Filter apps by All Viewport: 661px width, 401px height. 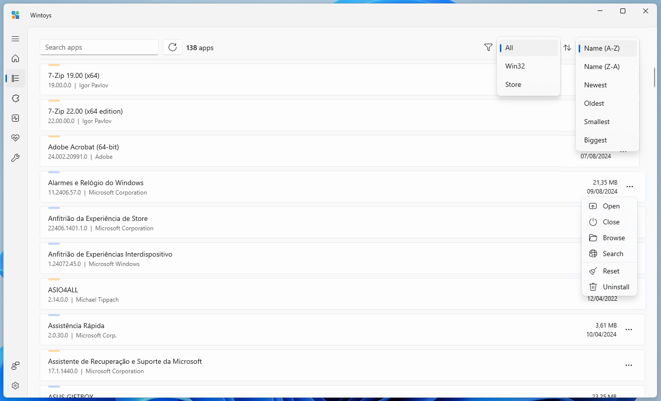529,48
